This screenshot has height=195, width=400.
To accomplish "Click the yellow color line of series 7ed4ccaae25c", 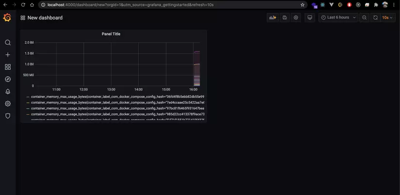I will [x=28, y=103].
